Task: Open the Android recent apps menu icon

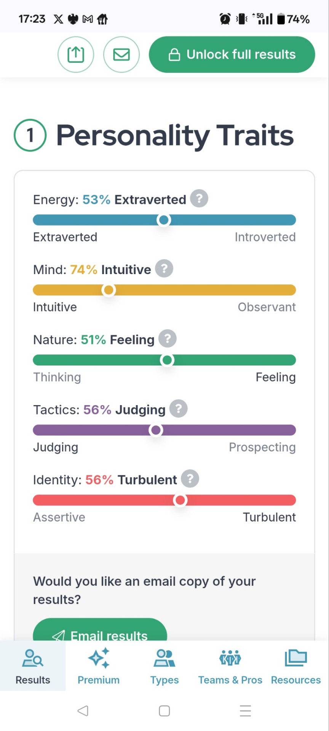Action: 246,711
